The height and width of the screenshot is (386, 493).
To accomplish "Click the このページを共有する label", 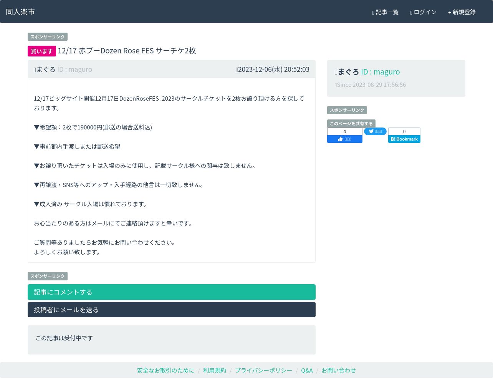I will pyautogui.click(x=351, y=124).
